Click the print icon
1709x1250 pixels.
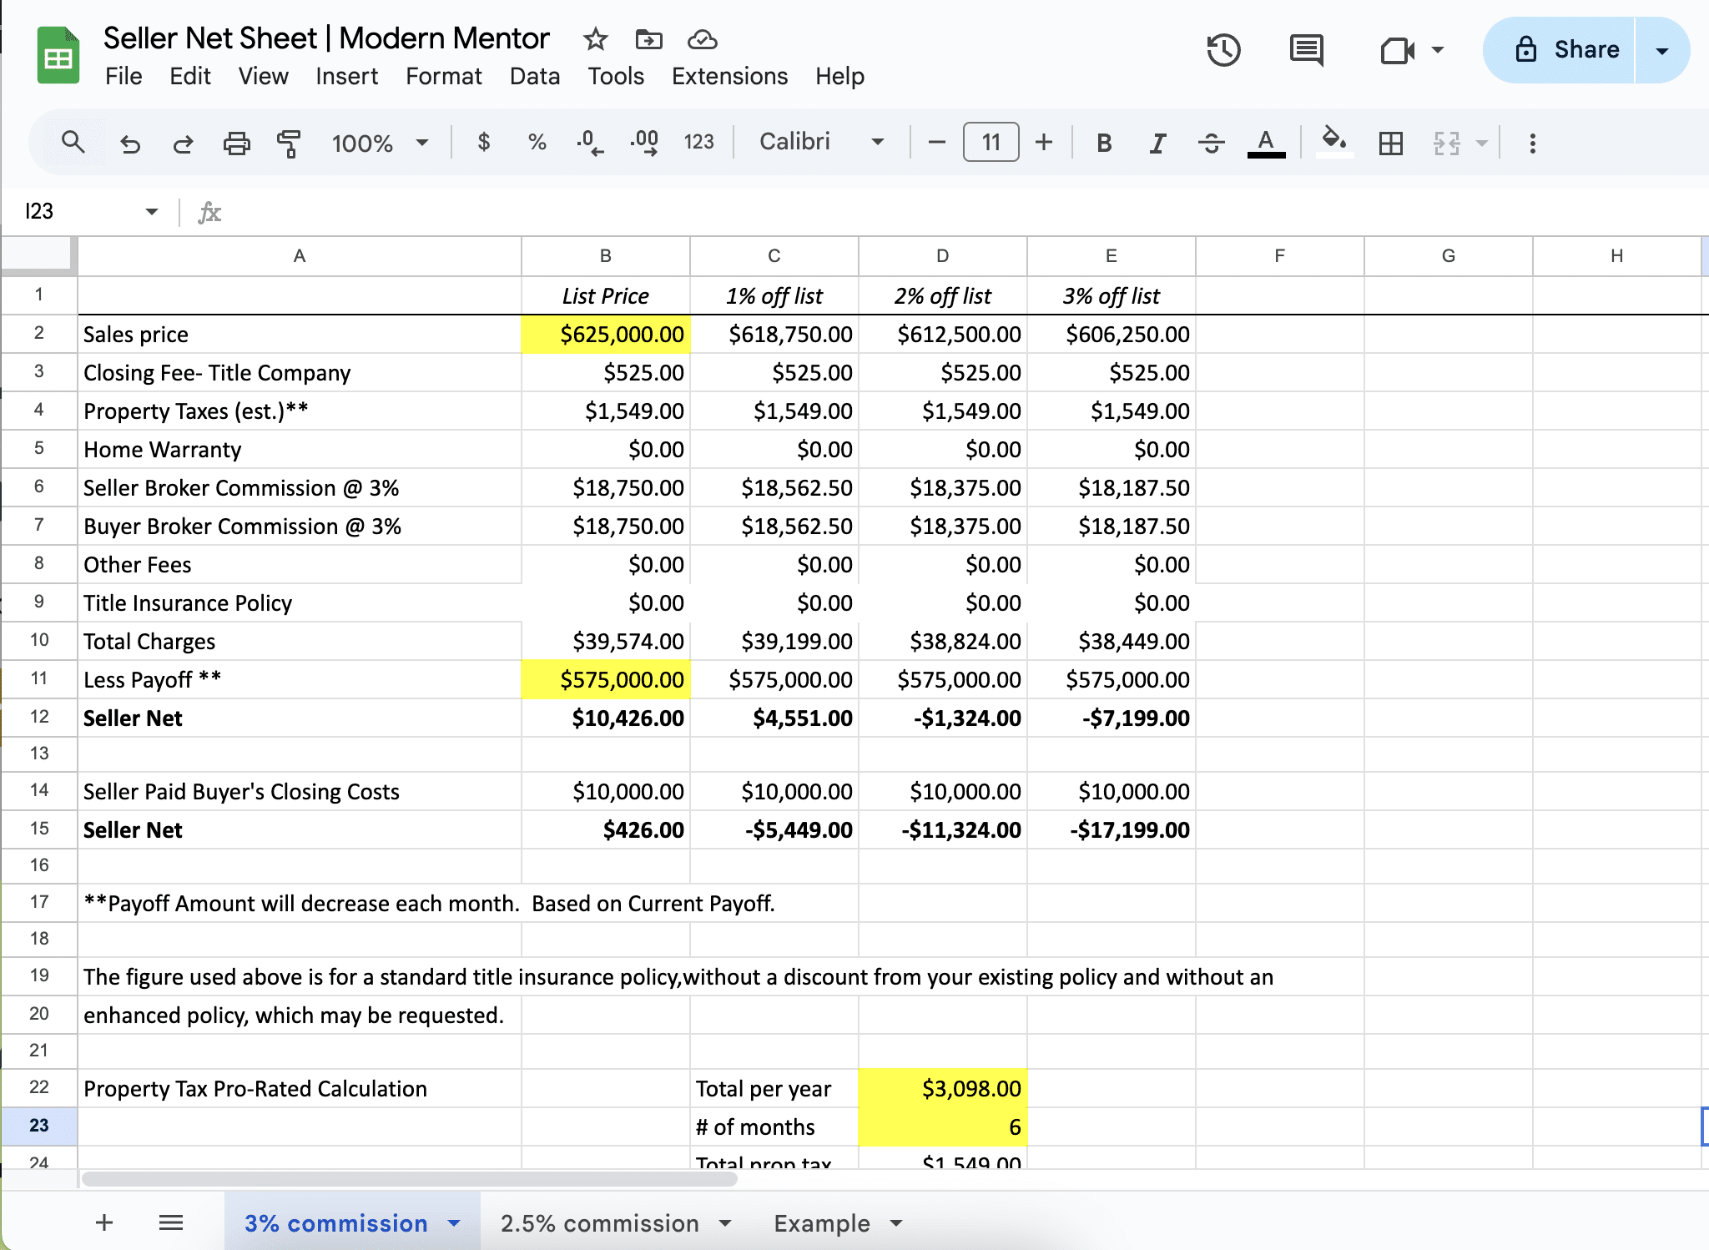[x=236, y=144]
